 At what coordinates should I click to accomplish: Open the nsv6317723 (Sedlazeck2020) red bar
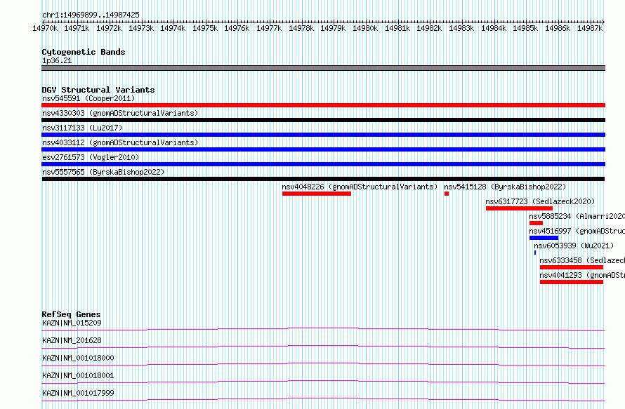coord(519,208)
